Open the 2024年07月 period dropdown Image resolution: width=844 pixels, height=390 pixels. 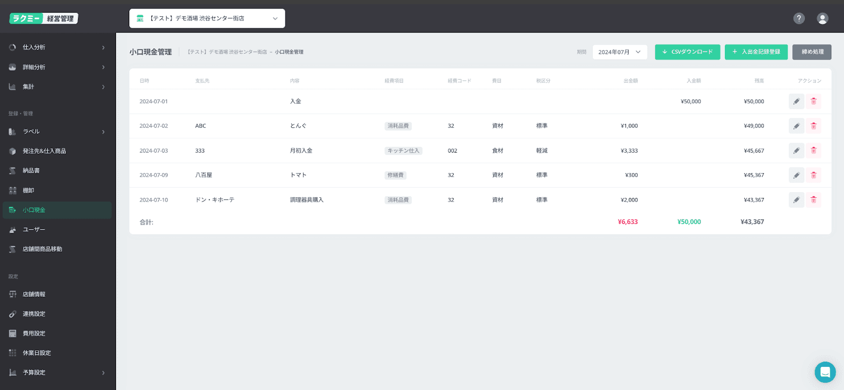tap(620, 52)
